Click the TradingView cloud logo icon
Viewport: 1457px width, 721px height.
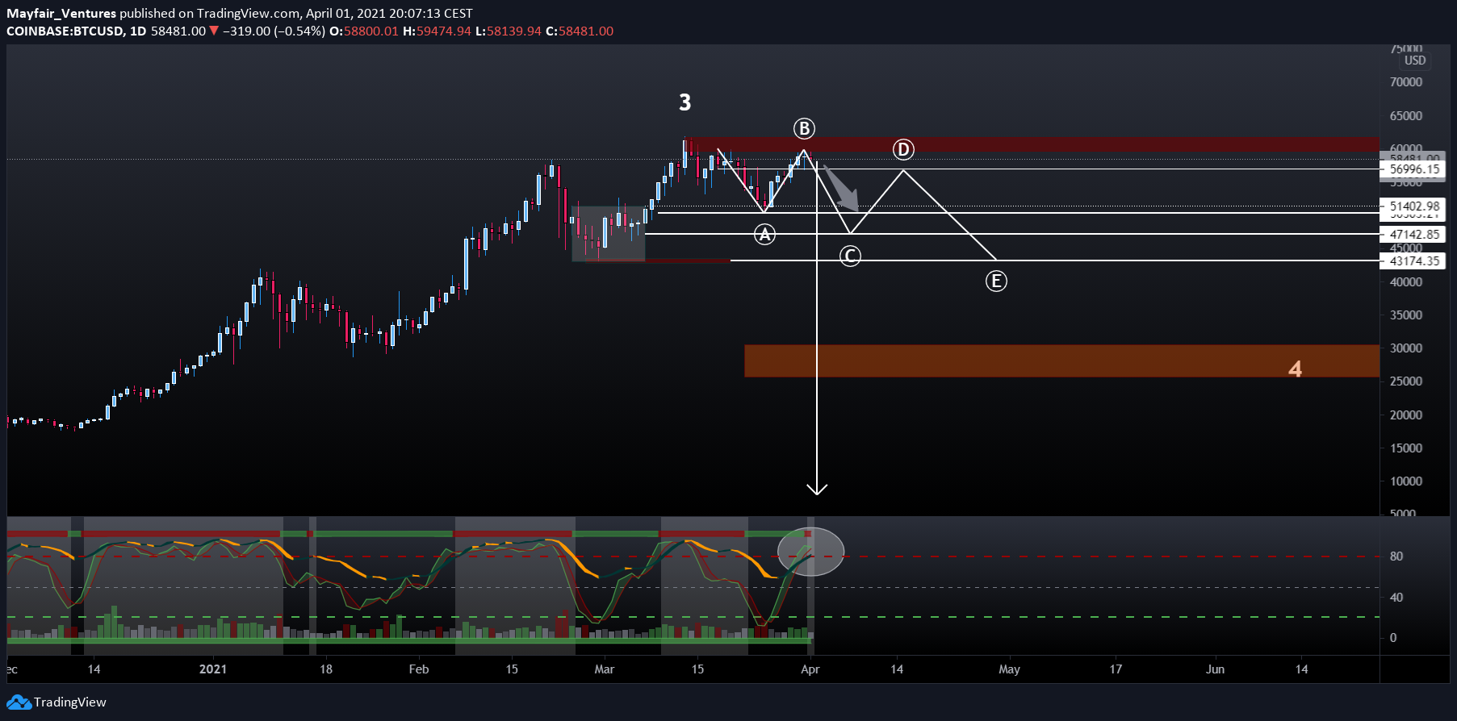click(x=19, y=702)
